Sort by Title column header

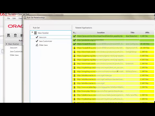point(132,33)
